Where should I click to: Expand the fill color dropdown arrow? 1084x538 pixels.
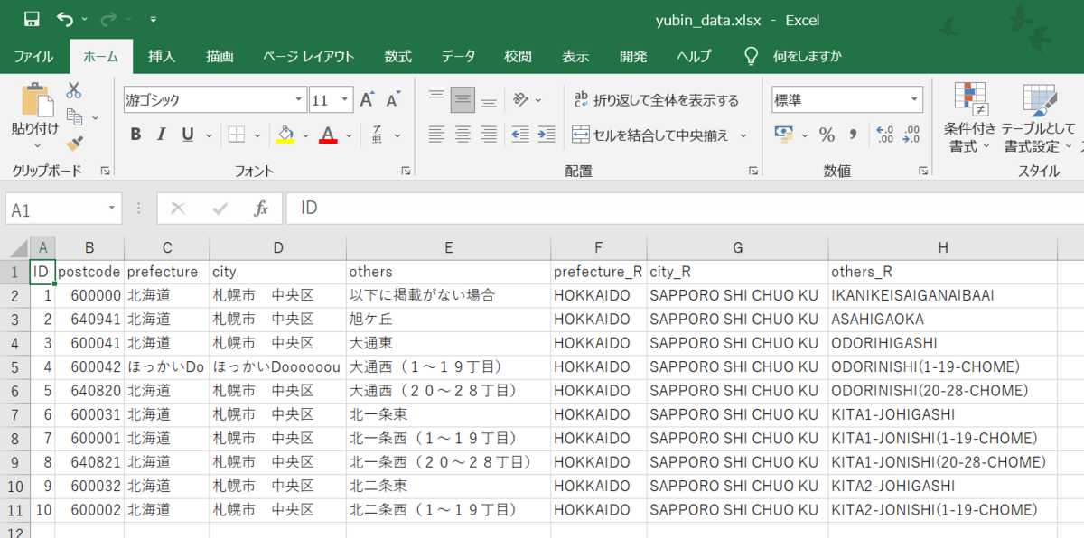pyautogui.click(x=305, y=134)
